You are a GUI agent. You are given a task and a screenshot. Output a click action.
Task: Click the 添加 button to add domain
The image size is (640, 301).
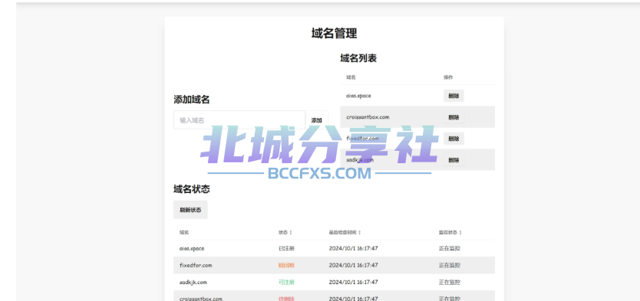tap(316, 120)
